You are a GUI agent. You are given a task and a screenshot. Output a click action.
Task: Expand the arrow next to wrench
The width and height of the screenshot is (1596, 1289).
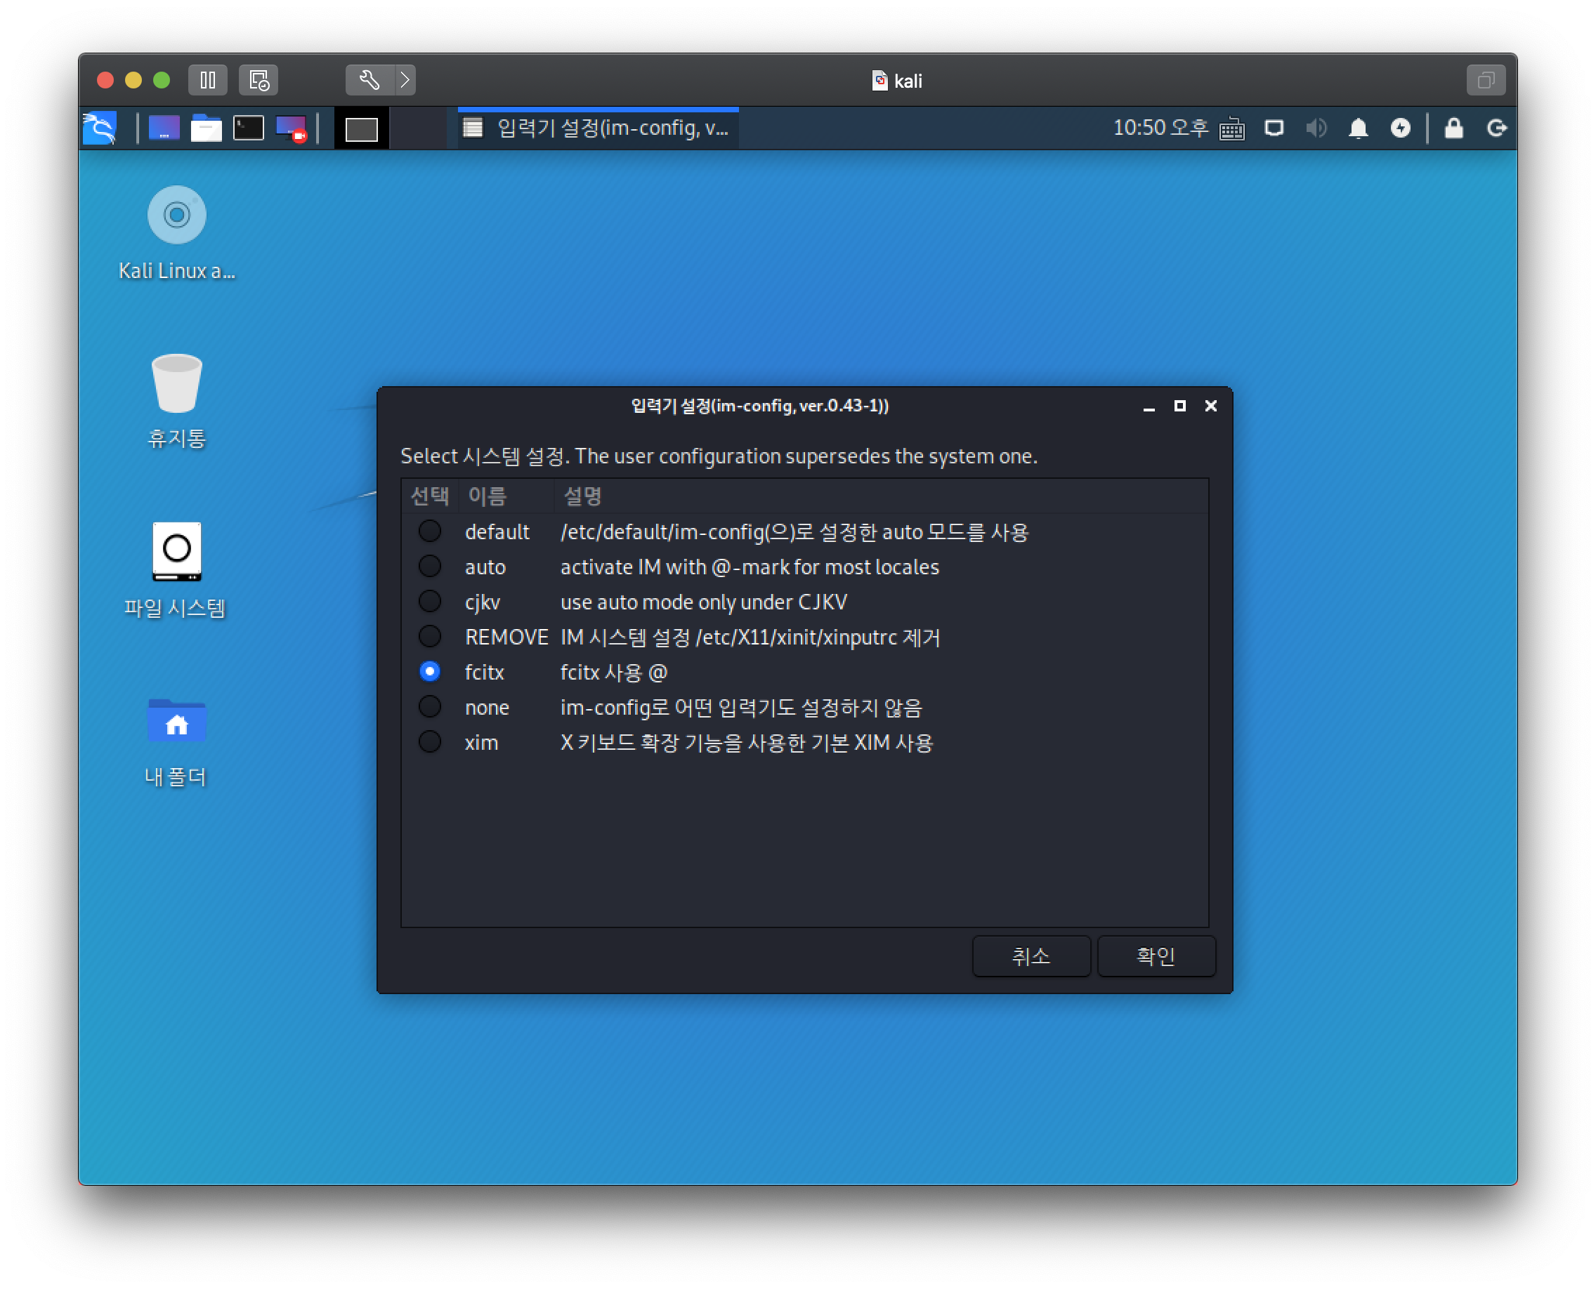[x=405, y=80]
